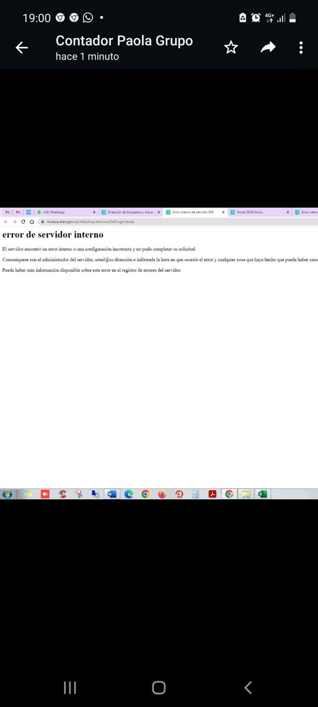318x707 pixels.
Task: Close the Portal DIAN Inicio tab
Action: pos(287,212)
